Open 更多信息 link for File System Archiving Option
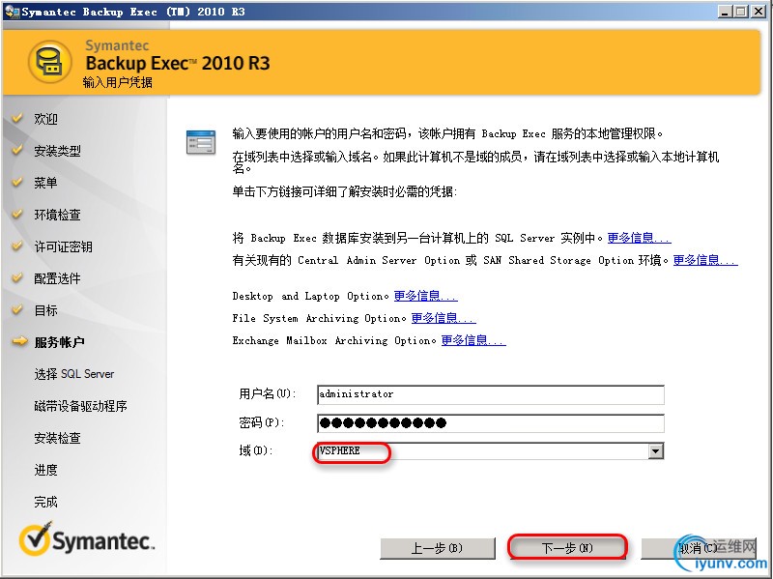Screen dimensions: 773x579 [x=444, y=318]
